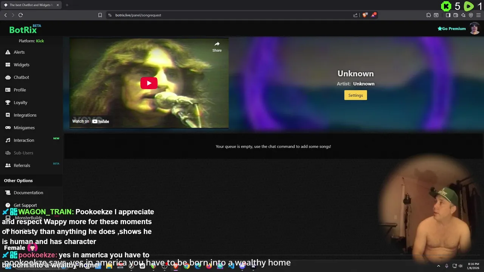This screenshot has height=272, width=484.
Task: Click the Go Premium link
Action: [x=451, y=29]
